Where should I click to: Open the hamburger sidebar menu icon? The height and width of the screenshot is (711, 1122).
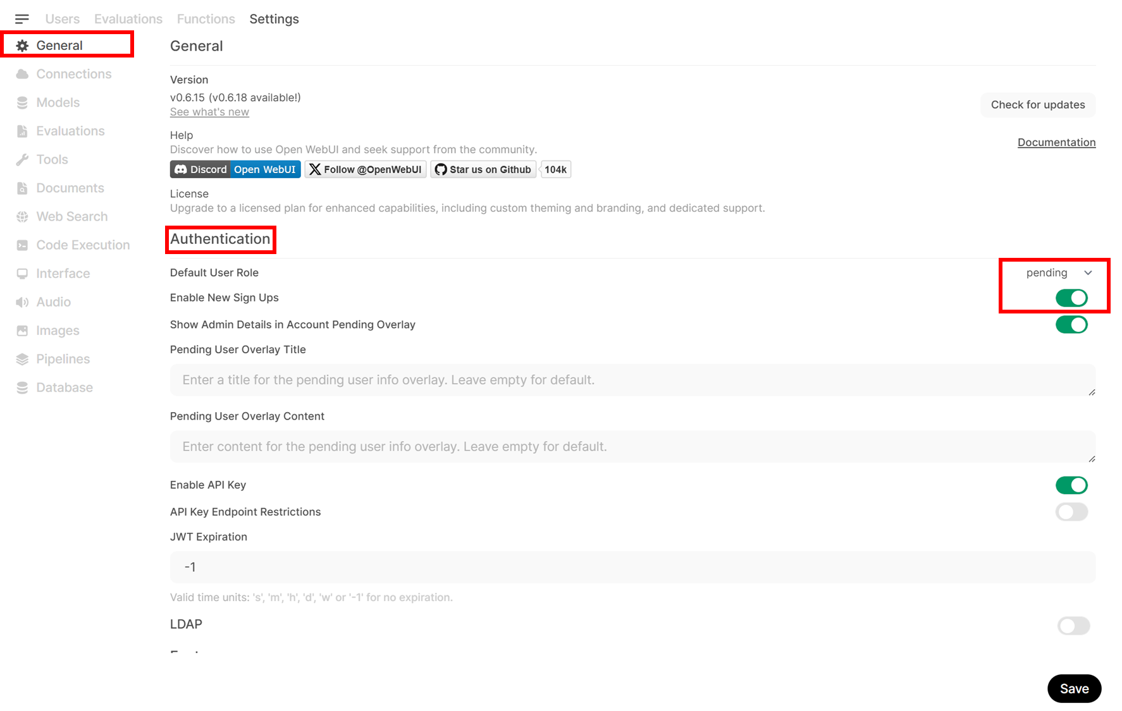click(22, 19)
